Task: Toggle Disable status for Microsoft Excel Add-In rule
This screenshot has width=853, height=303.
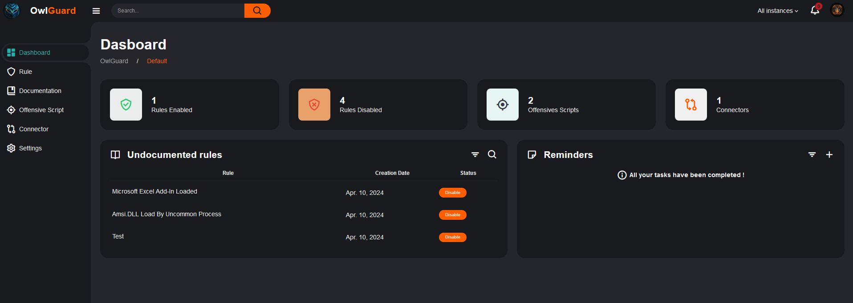Action: (x=452, y=193)
